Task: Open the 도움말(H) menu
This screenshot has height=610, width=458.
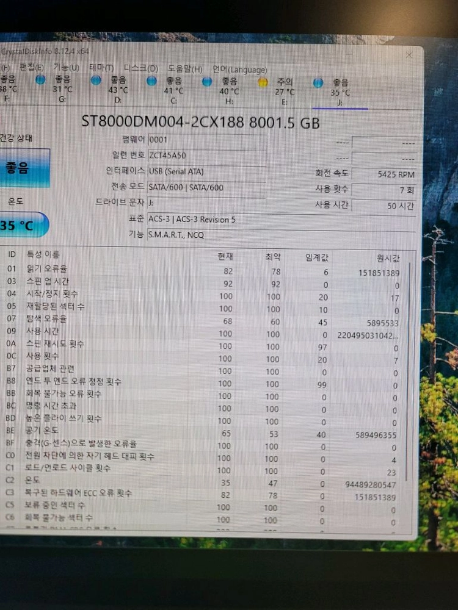Action: pyautogui.click(x=185, y=69)
